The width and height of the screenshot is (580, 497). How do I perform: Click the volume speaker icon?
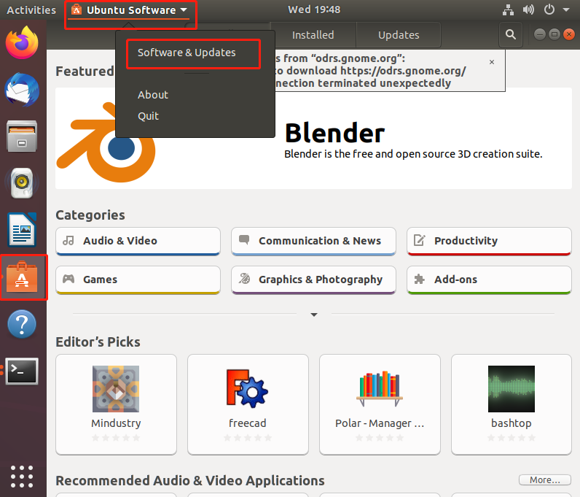click(528, 9)
